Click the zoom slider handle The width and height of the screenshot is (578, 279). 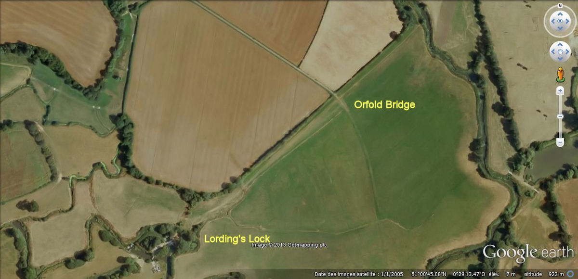click(x=560, y=116)
